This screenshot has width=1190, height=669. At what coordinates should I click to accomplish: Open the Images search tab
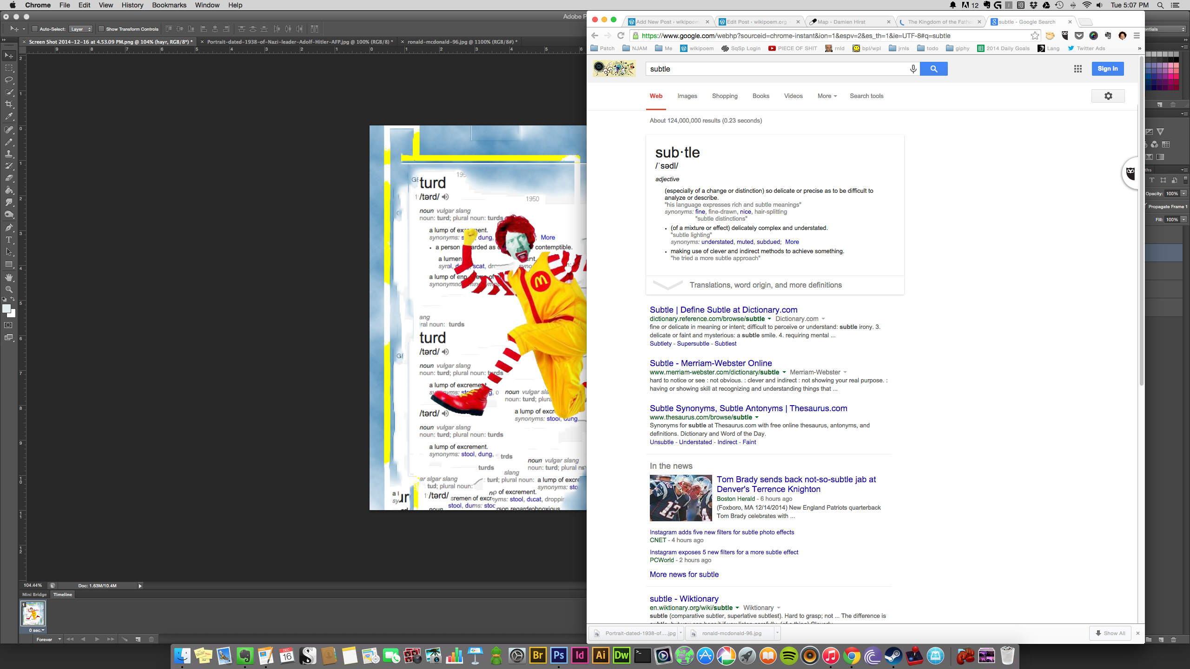[x=687, y=96]
